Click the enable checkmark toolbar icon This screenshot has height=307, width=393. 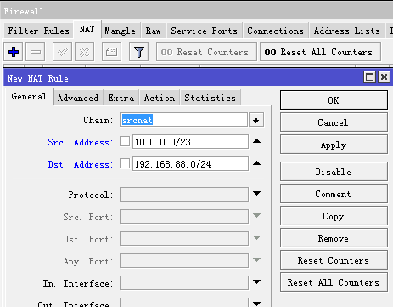(x=62, y=52)
